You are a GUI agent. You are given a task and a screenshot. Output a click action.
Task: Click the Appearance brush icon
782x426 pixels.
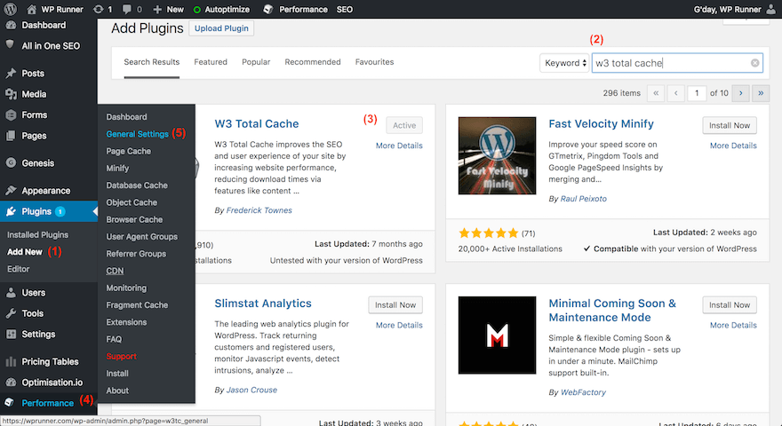[11, 190]
